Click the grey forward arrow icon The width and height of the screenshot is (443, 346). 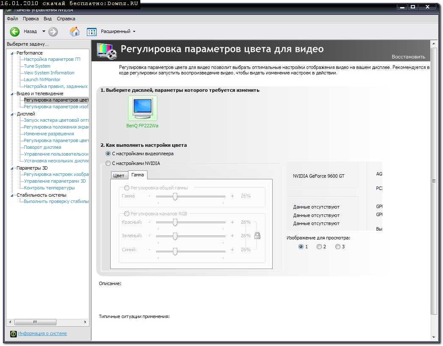tap(53, 32)
